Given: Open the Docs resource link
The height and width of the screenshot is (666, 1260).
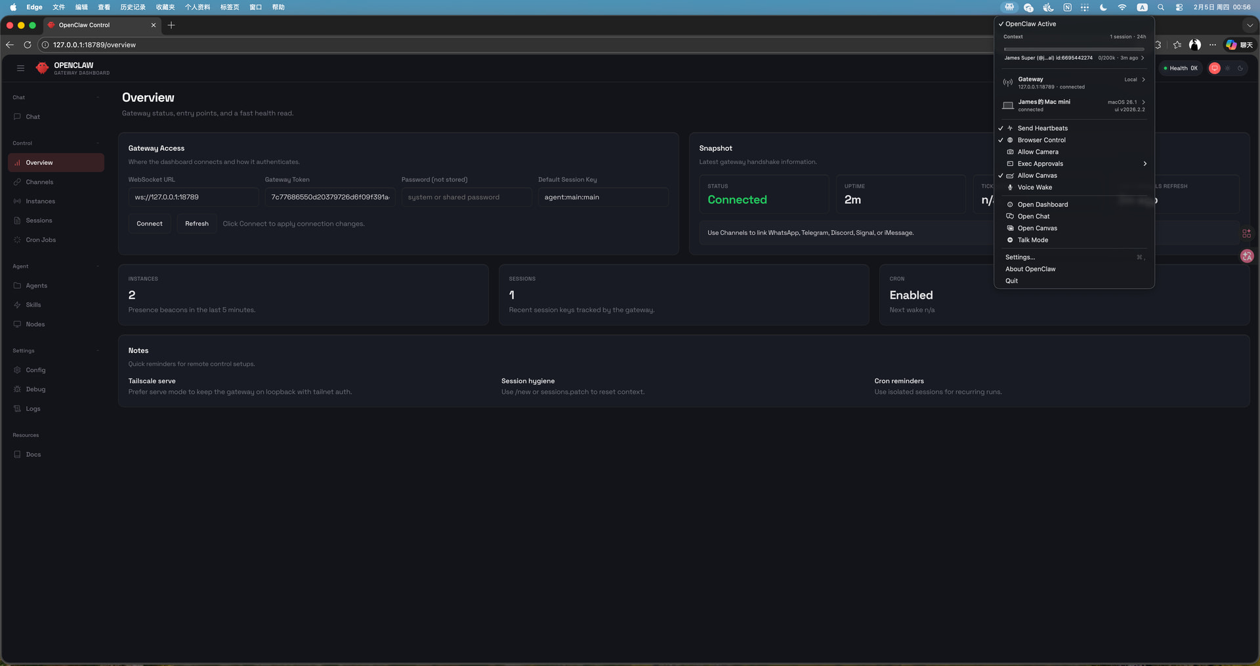Looking at the screenshot, I should 33,455.
